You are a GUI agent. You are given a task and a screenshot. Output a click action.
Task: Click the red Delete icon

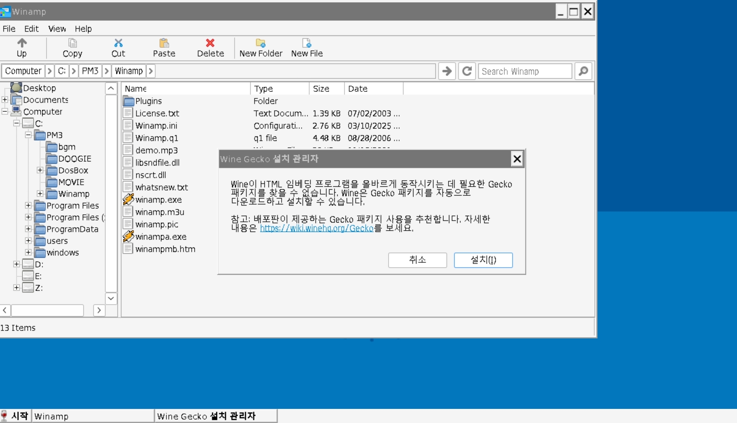pos(210,43)
